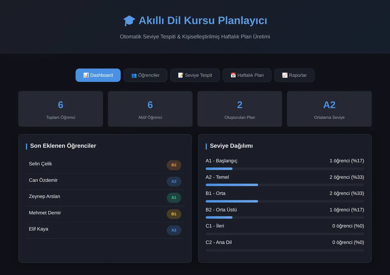This screenshot has height=275, width=390.
Task: Open the Dashboard tab
Action: click(x=98, y=75)
